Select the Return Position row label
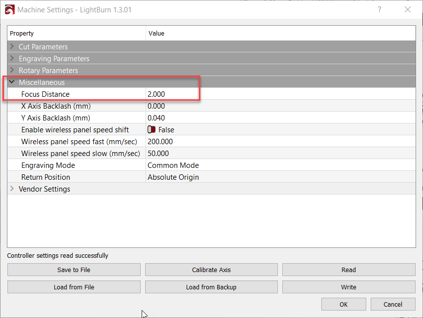The width and height of the screenshot is (423, 318). (x=45, y=177)
